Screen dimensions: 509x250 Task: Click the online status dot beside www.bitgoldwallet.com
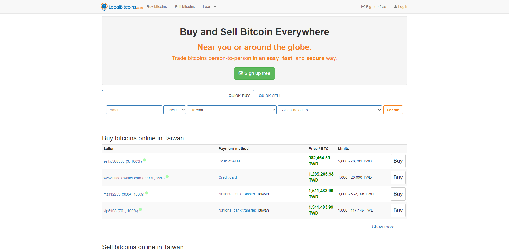[x=167, y=177]
